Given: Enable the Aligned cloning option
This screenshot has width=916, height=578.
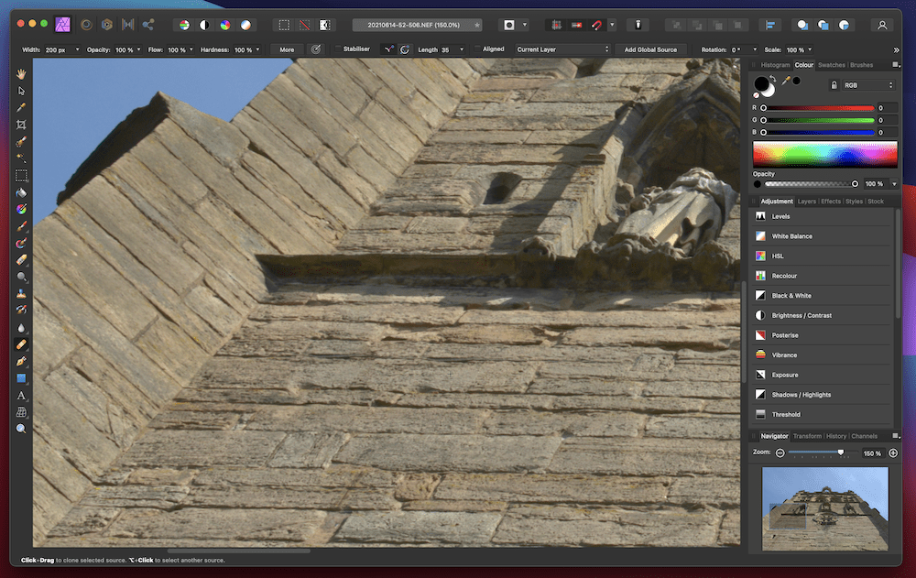Looking at the screenshot, I should (x=476, y=49).
